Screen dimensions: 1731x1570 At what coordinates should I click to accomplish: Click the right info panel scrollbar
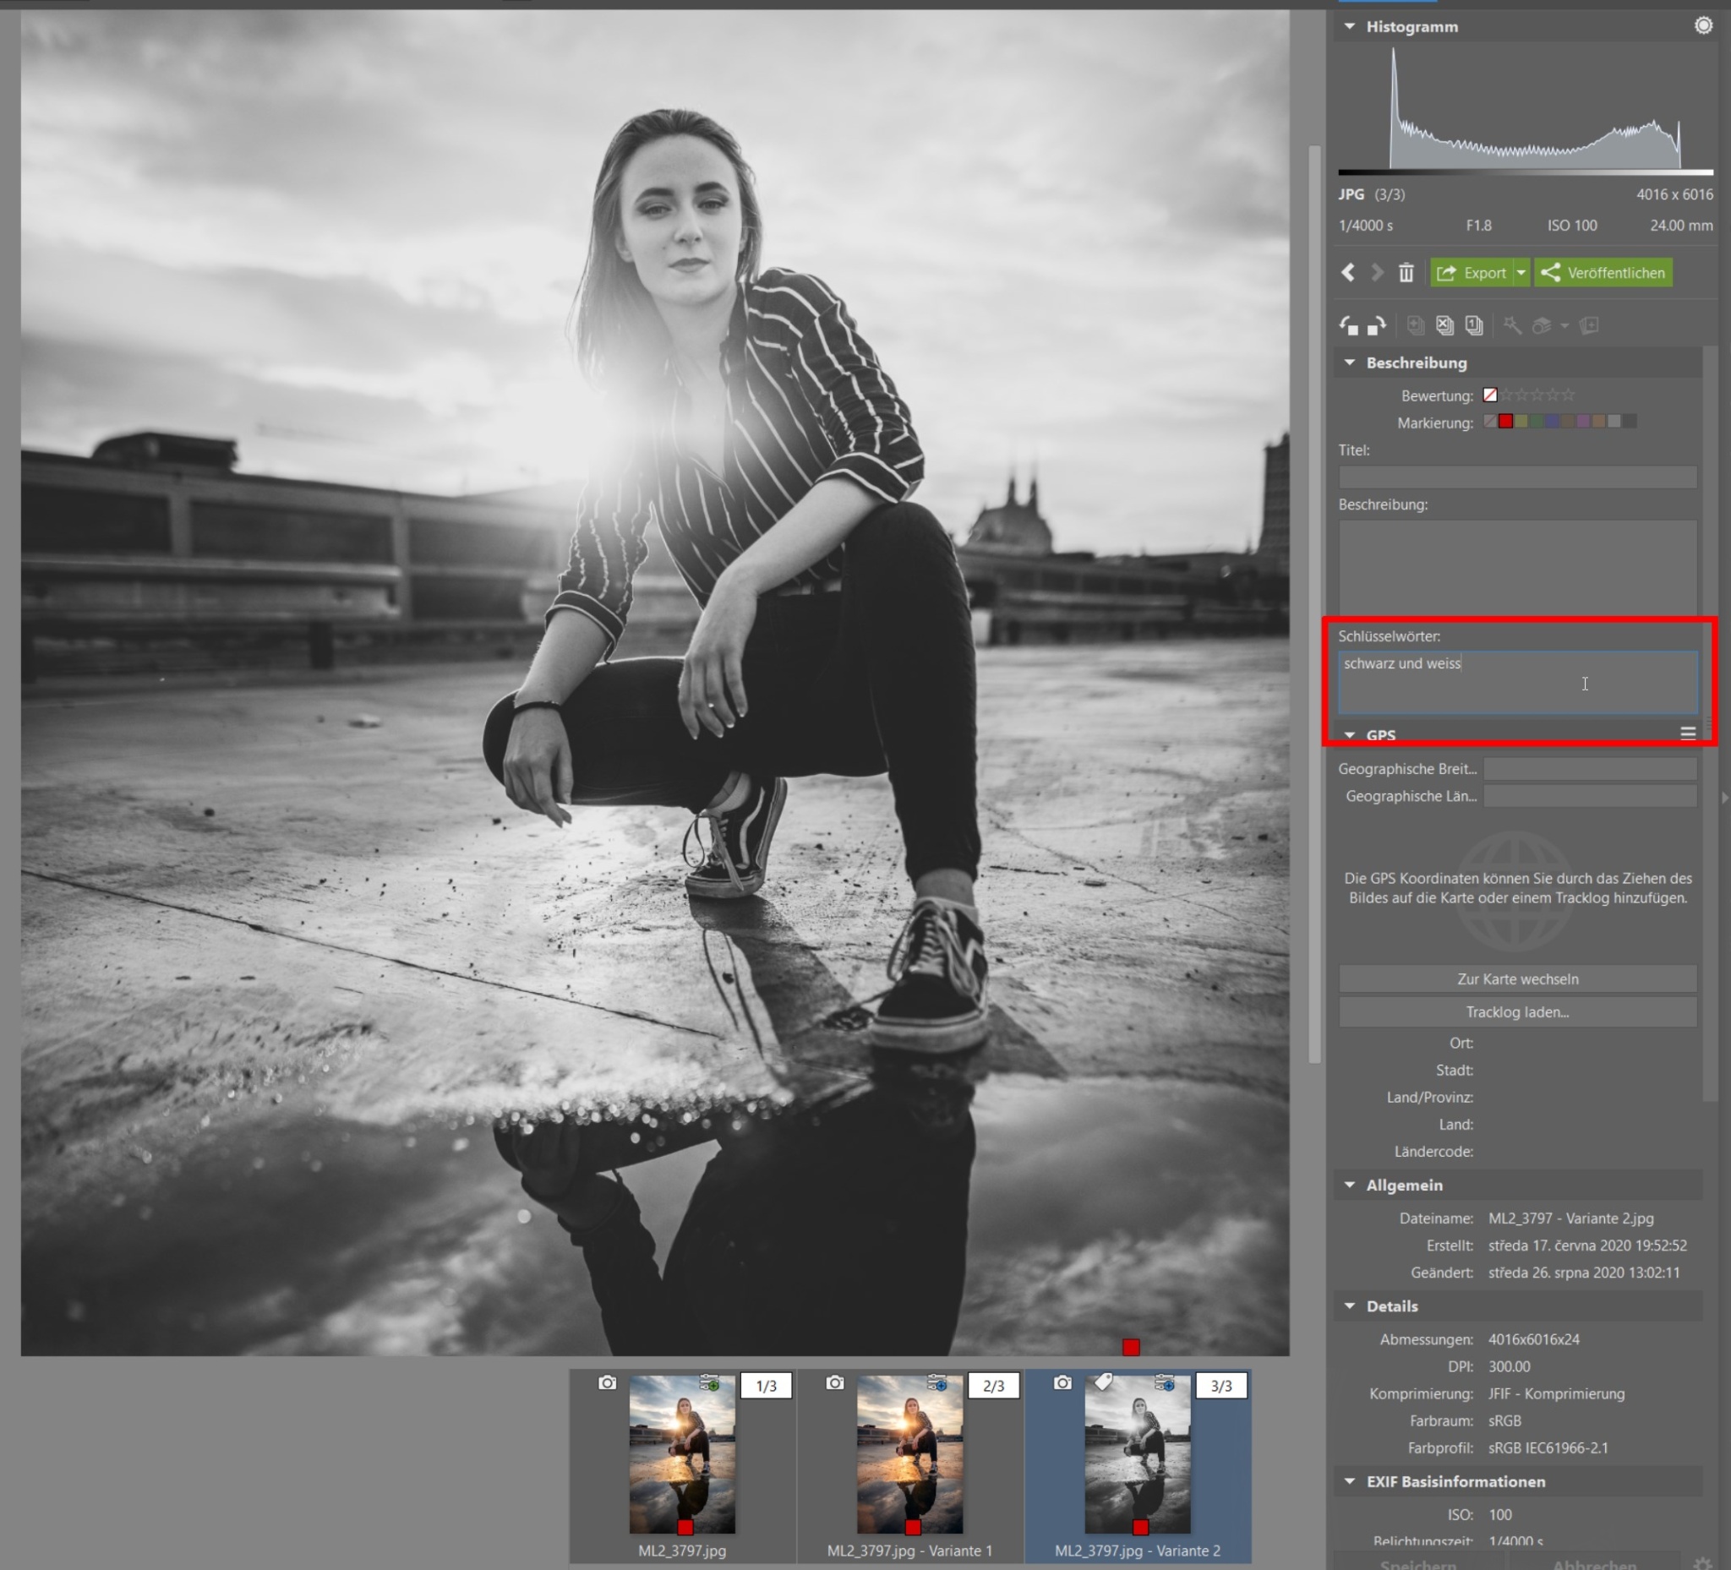[x=1709, y=722]
